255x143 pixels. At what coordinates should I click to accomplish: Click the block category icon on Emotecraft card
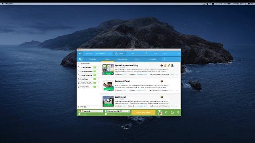pyautogui.click(x=162, y=81)
